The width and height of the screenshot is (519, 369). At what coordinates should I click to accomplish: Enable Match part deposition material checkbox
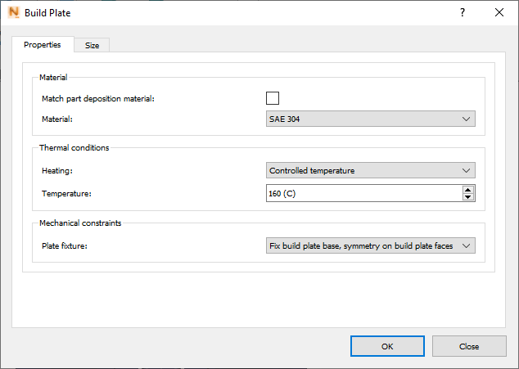[273, 98]
